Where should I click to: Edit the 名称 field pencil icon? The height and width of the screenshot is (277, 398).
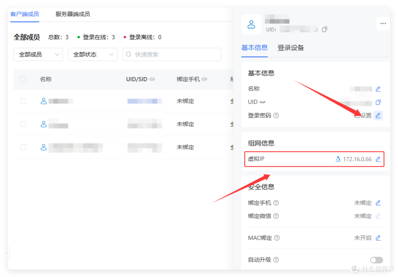pos(378,89)
